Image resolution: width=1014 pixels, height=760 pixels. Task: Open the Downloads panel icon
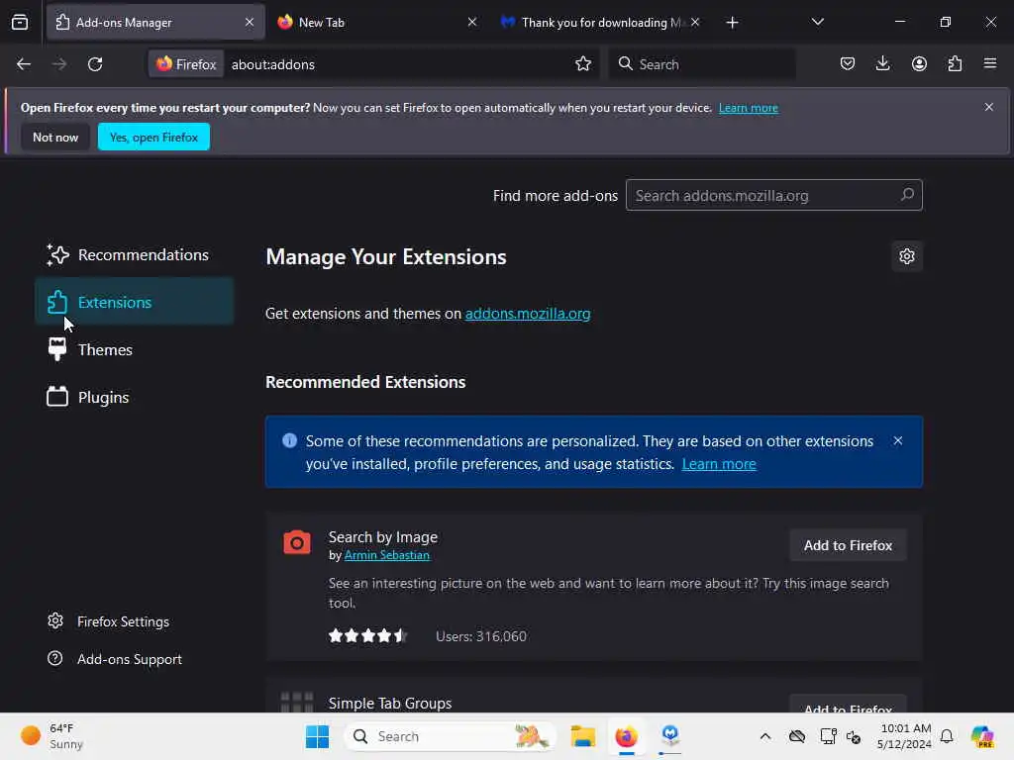click(x=882, y=63)
